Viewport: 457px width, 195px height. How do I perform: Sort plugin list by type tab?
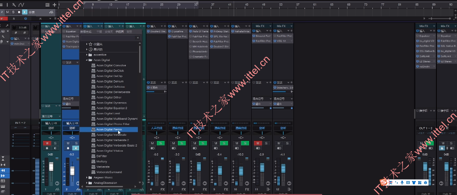(129, 32)
